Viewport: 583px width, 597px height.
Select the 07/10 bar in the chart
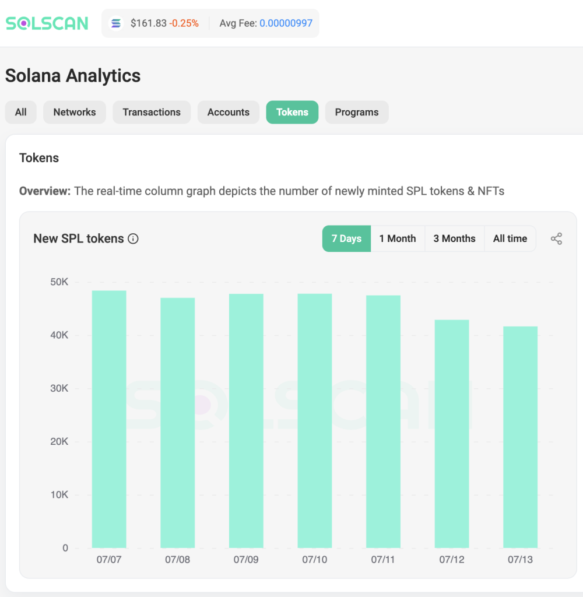click(314, 420)
